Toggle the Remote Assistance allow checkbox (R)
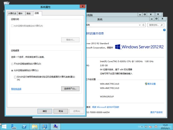This screenshot has height=130, width=173. pyautogui.click(x=12, y=26)
